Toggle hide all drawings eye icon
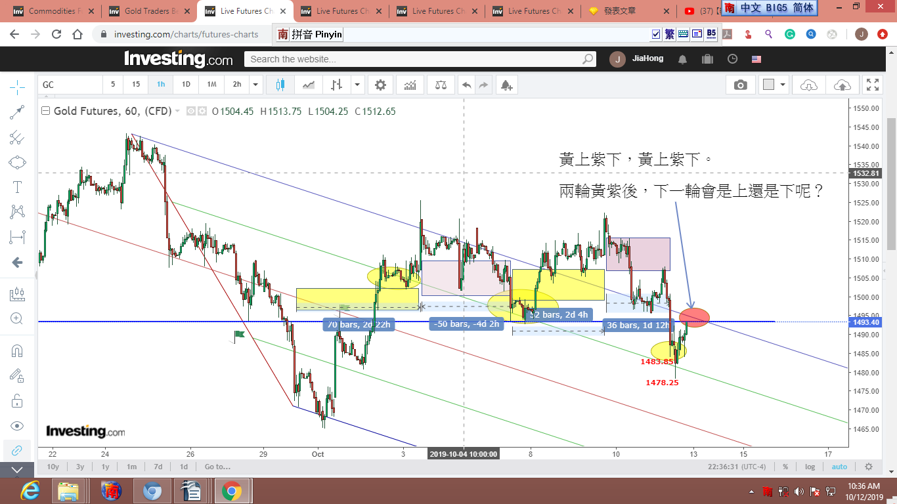 (x=17, y=425)
